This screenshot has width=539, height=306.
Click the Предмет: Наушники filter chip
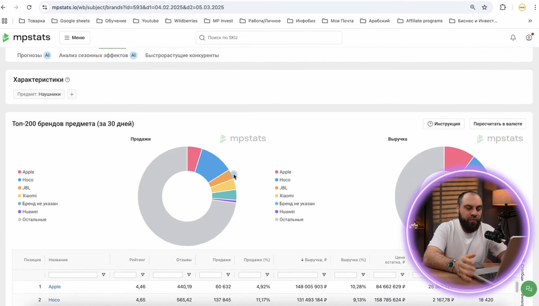click(x=39, y=94)
